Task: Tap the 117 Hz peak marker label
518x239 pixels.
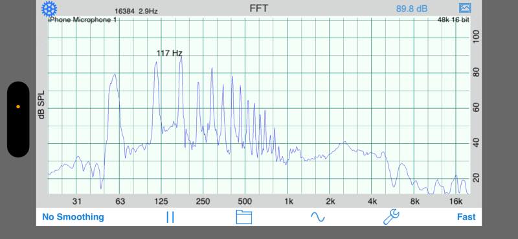Action: click(x=170, y=53)
